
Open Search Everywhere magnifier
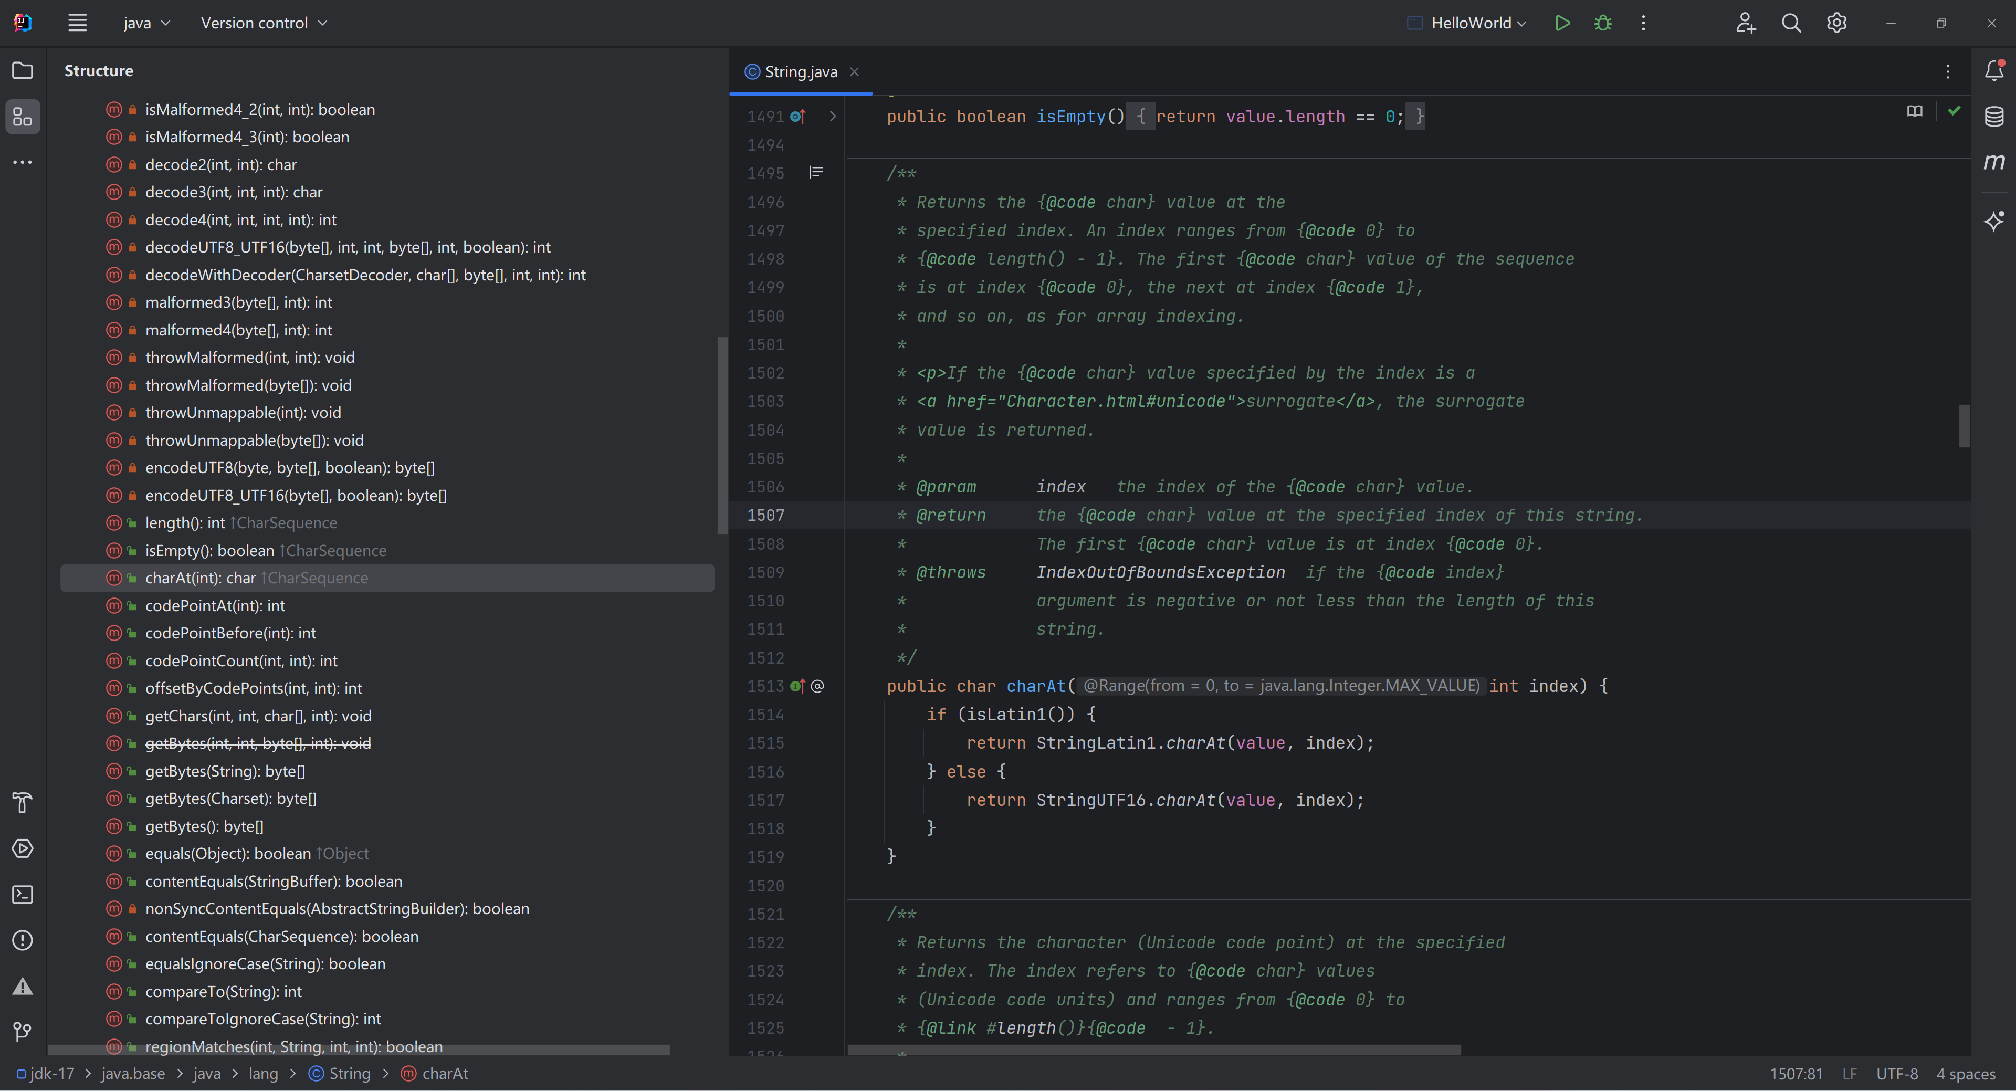coord(1791,23)
